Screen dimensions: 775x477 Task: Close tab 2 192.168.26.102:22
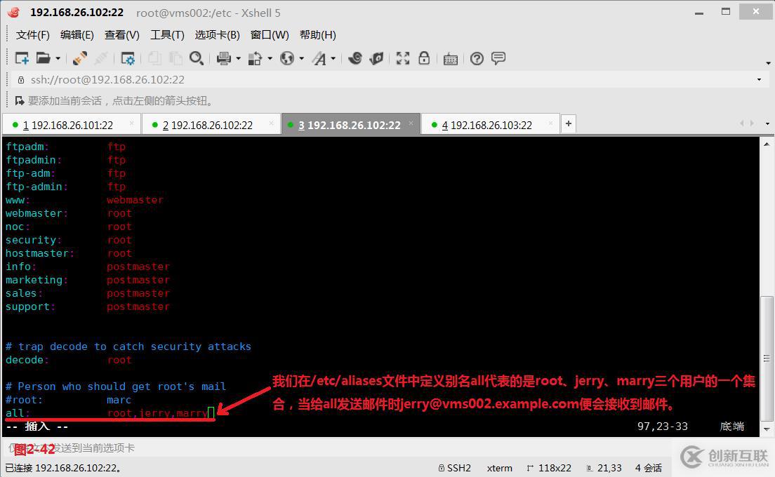point(272,123)
